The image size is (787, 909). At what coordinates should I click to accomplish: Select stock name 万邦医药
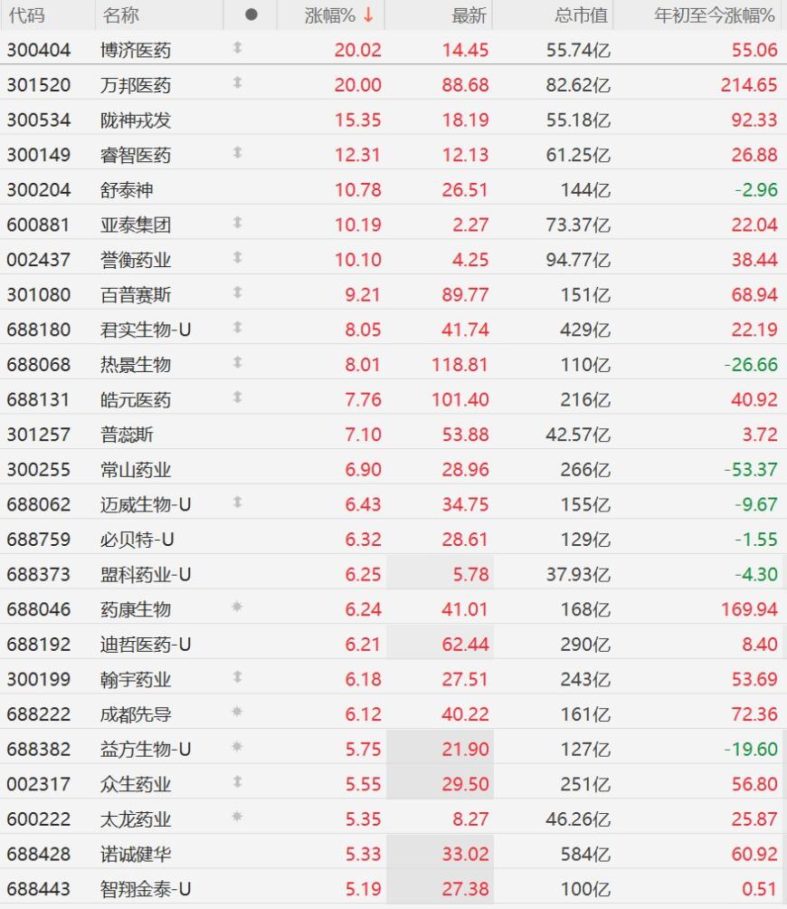[x=136, y=85]
